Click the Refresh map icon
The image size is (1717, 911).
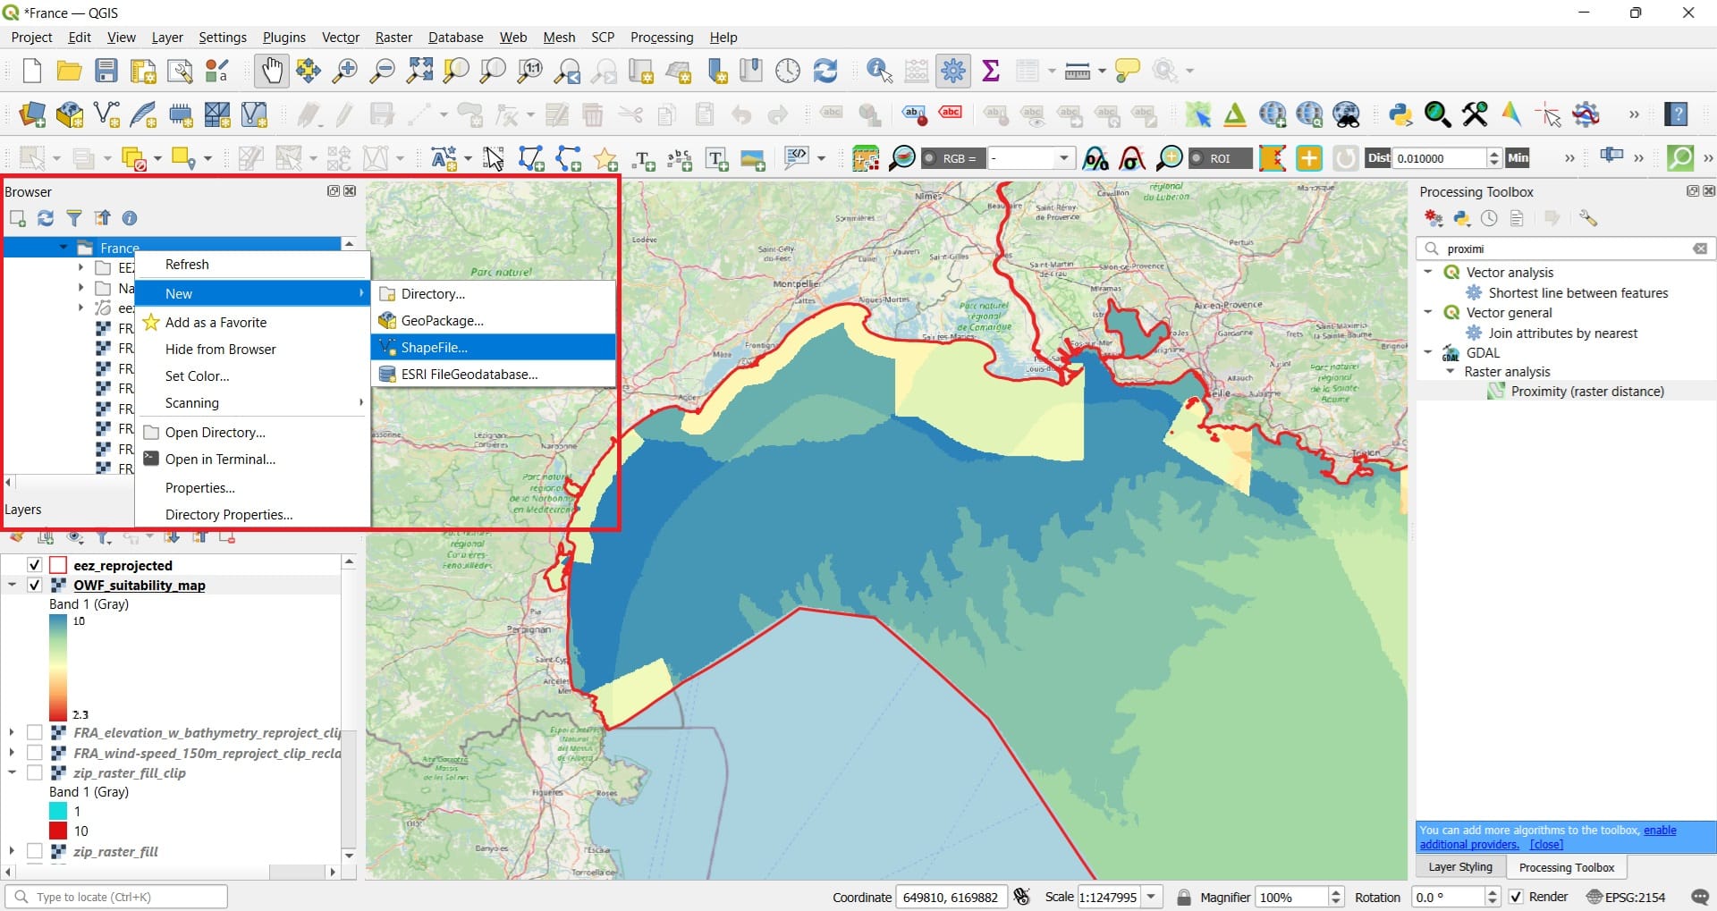[825, 71]
